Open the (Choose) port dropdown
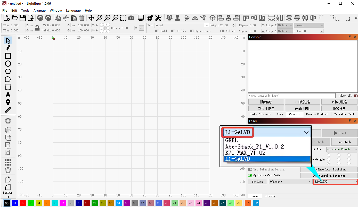Image resolution: width=358 pixels, height=207 pixels. [290, 182]
